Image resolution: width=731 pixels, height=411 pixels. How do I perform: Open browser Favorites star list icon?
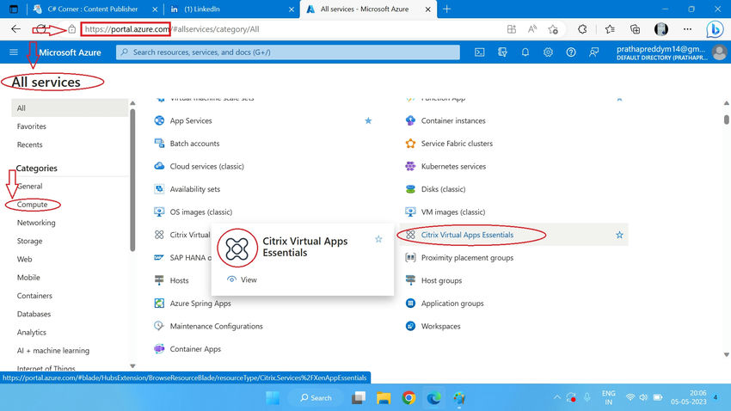coord(610,29)
